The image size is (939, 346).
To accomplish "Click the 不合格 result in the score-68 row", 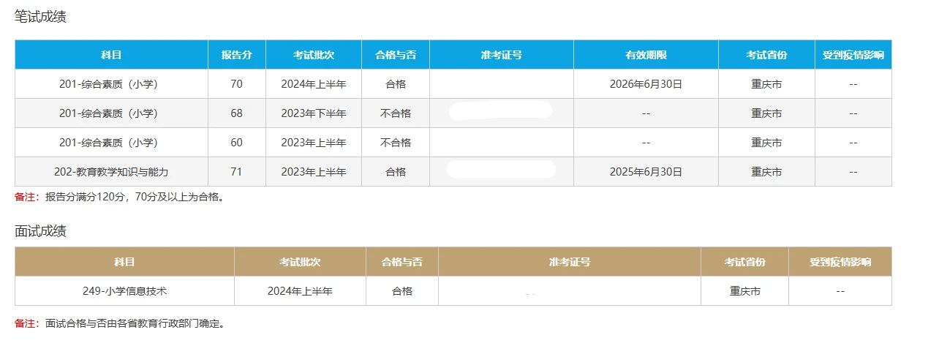I will 396,113.
